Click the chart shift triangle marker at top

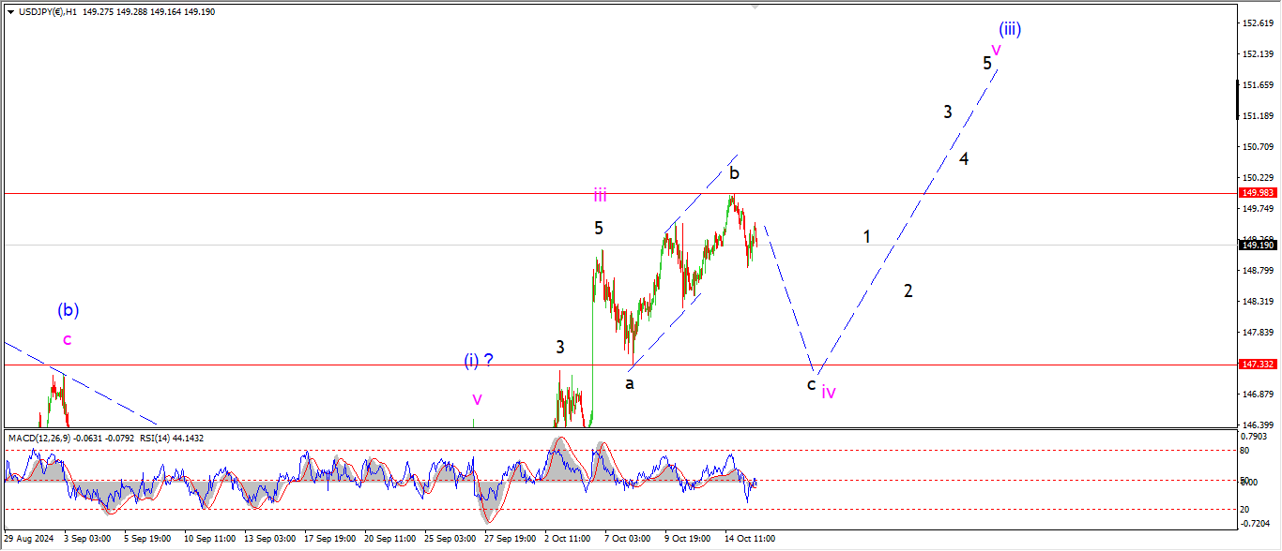(755, 7)
